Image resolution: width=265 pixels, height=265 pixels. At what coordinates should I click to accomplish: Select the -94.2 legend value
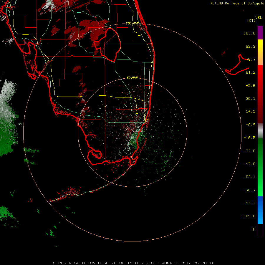249,203
